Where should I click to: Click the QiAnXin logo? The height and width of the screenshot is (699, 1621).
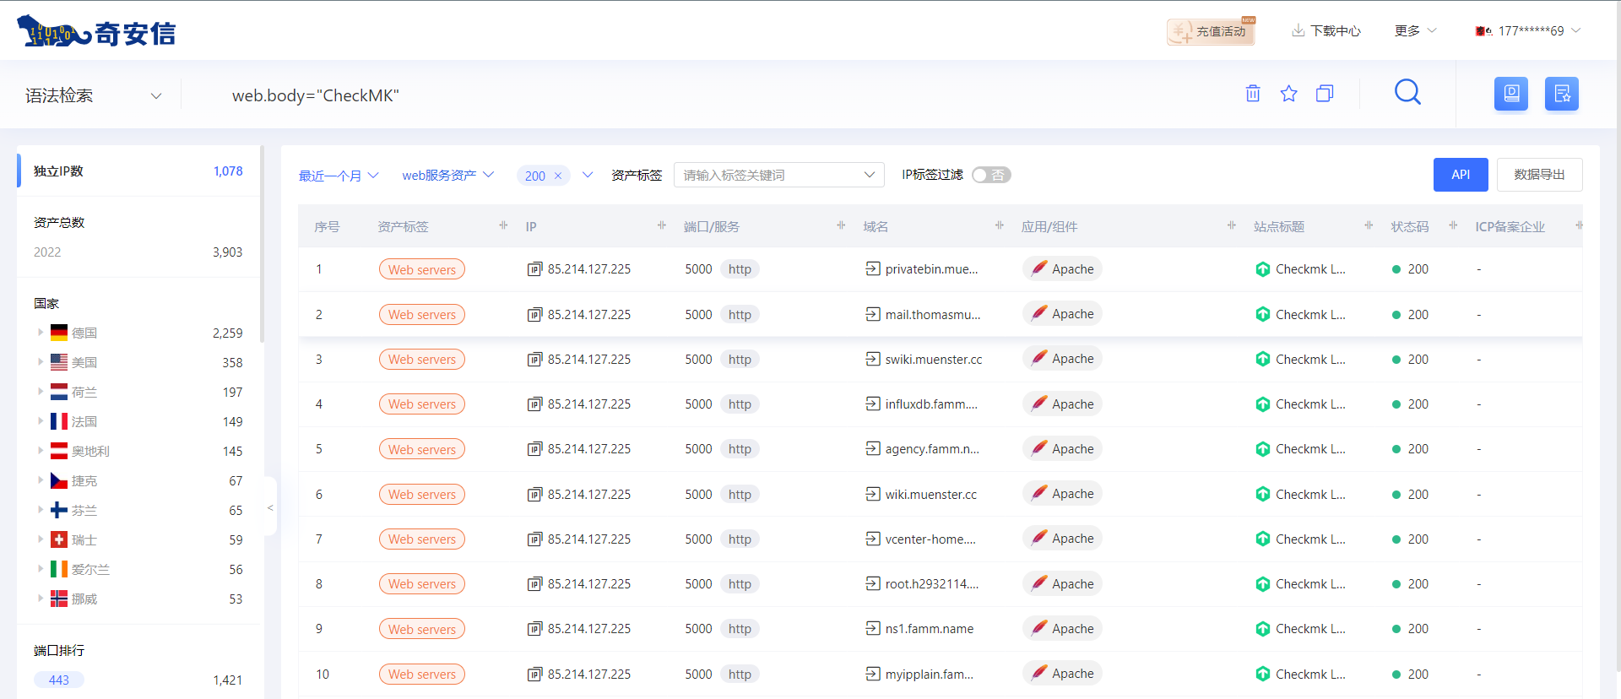pyautogui.click(x=96, y=32)
